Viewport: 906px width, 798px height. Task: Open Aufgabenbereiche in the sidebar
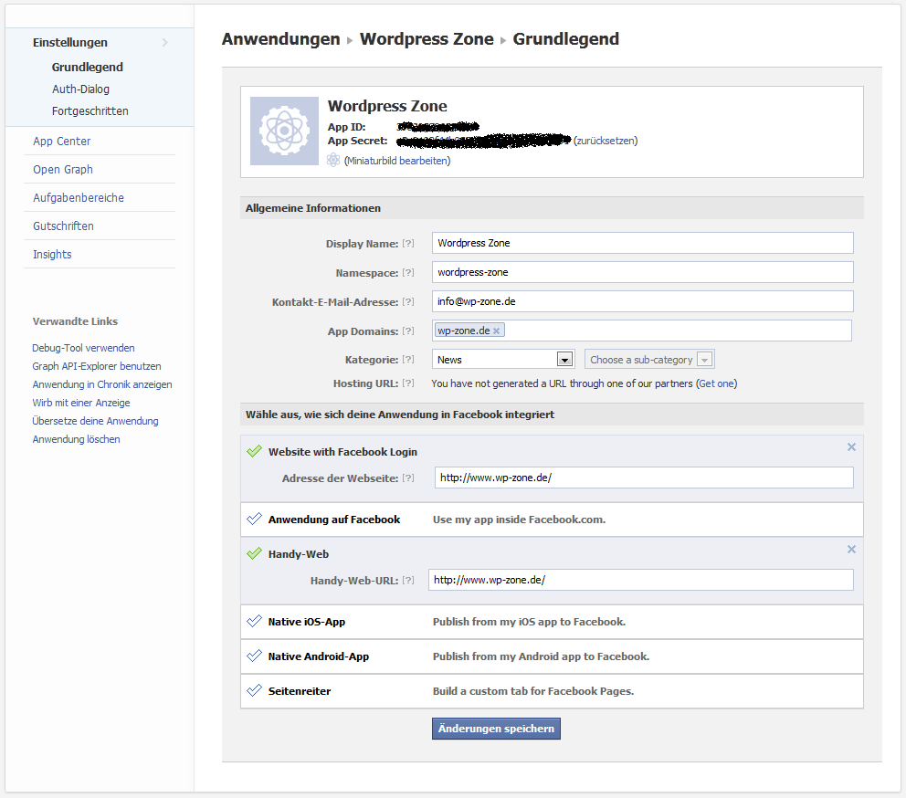(79, 197)
